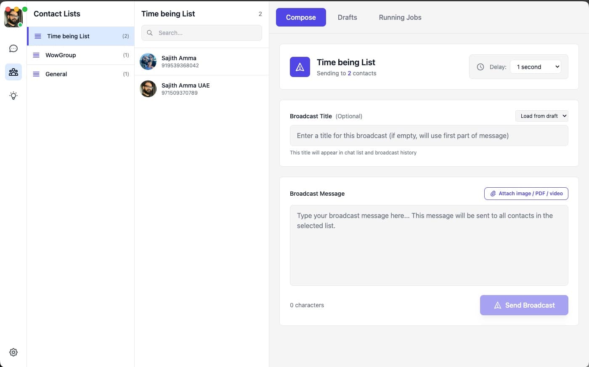Click the clock icon beside Delay
589x367 pixels.
coord(480,67)
